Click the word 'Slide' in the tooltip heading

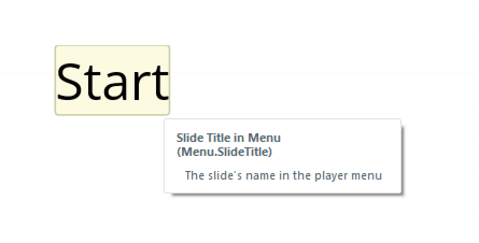(x=188, y=138)
